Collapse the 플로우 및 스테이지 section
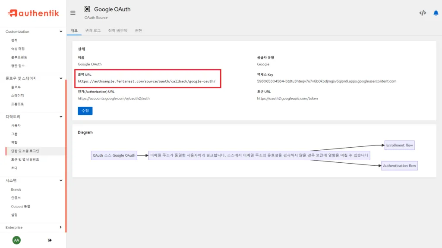The image size is (442, 248). click(60, 78)
